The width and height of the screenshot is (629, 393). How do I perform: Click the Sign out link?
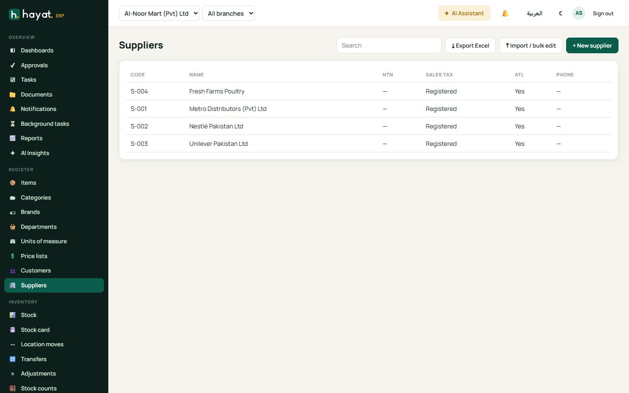pyautogui.click(x=603, y=14)
